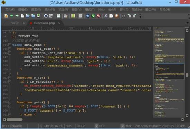The image size is (190, 129).
Task: Open the 视图(V) menu
Action: point(76,9)
